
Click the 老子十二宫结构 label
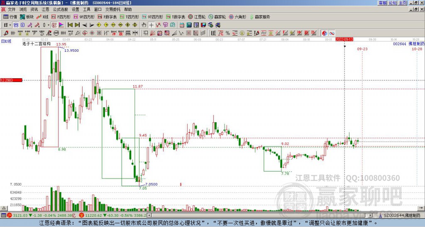coord(37,43)
